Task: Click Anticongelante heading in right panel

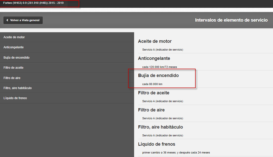Action: pos(154,58)
